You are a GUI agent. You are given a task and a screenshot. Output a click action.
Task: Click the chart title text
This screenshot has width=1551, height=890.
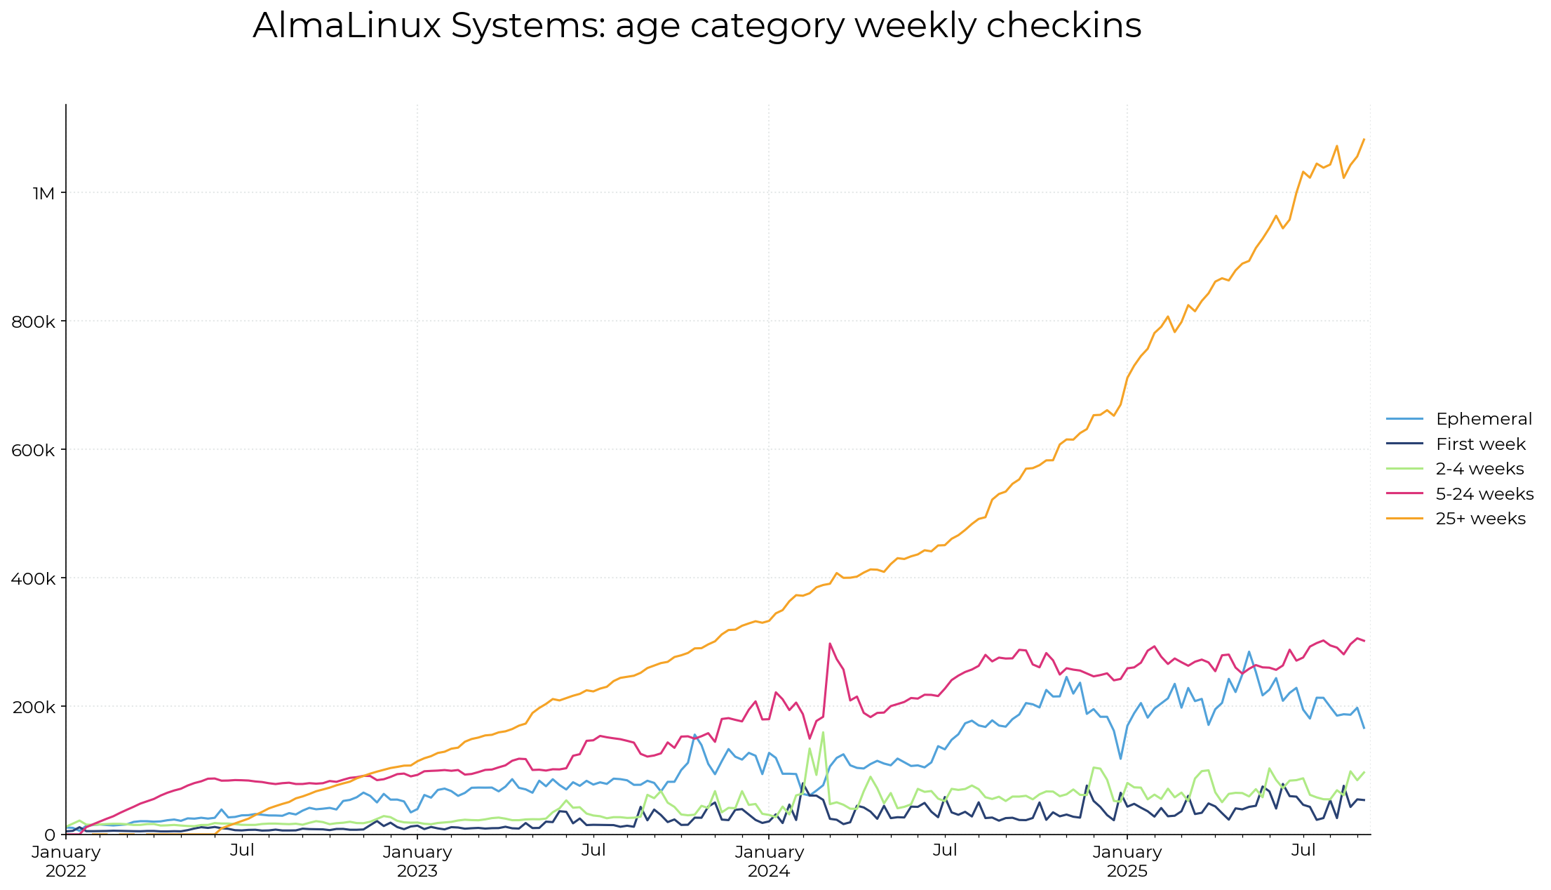697,26
